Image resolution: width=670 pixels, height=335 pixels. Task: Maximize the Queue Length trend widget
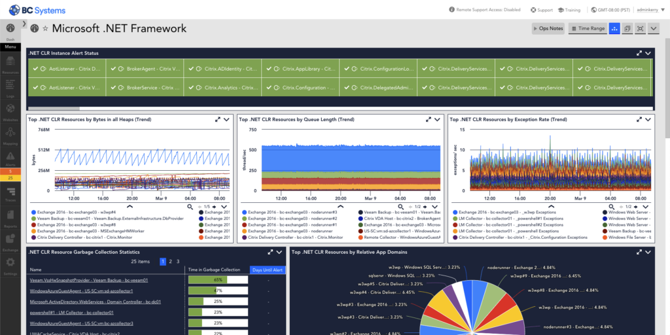(x=429, y=120)
